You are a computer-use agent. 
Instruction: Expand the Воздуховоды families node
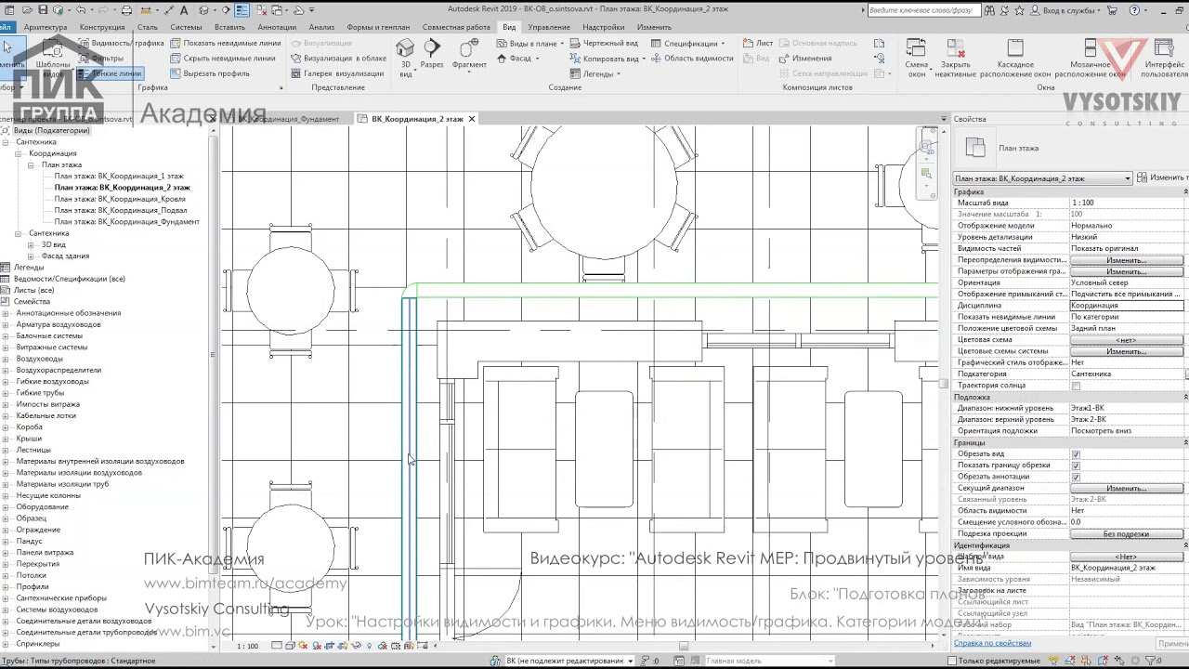coord(6,359)
